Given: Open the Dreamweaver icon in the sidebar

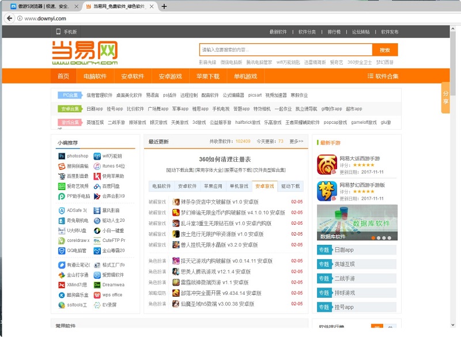Looking at the screenshot, I should (96, 285).
